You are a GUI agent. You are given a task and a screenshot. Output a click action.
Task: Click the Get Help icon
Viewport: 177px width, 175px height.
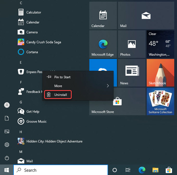(x=21, y=111)
